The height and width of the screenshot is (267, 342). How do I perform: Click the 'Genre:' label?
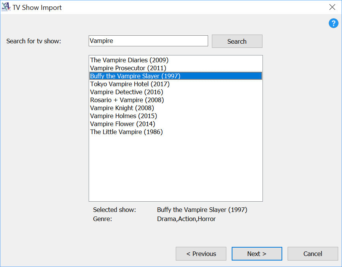[x=102, y=219]
